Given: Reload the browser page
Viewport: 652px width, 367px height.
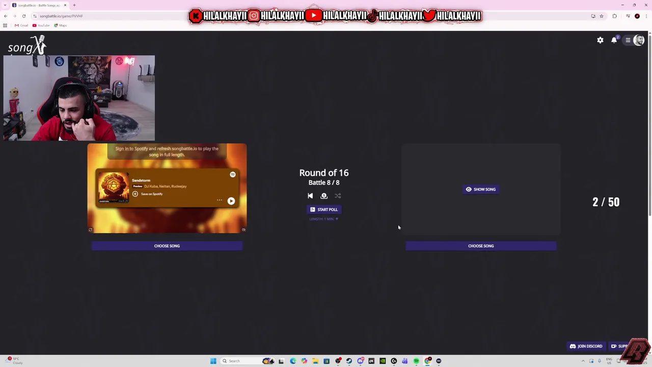Looking at the screenshot, I should pos(24,16).
